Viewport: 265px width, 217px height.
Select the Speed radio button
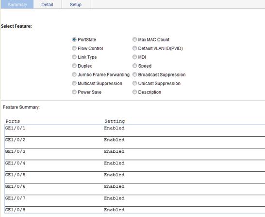point(134,66)
